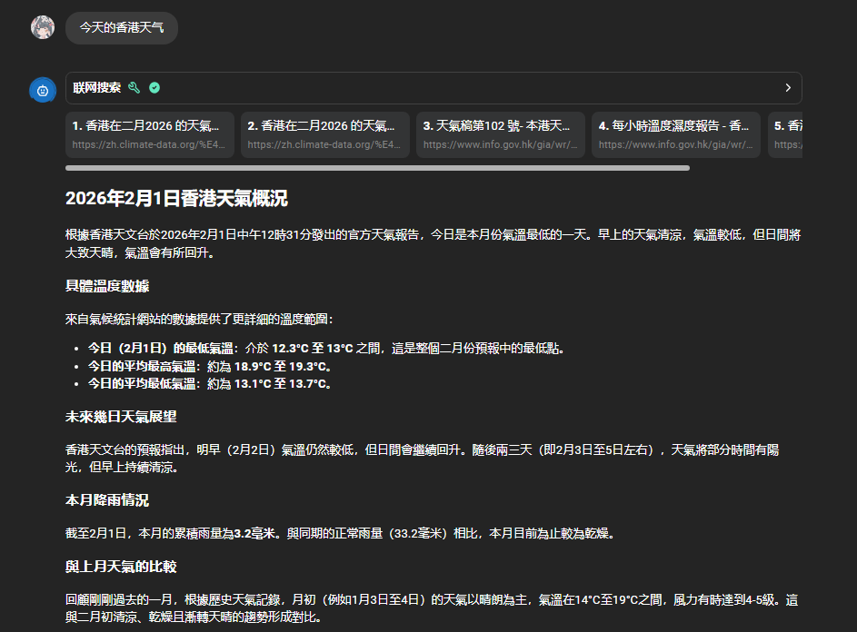
Task: Click the user message 今天的香港天气
Action: (122, 28)
